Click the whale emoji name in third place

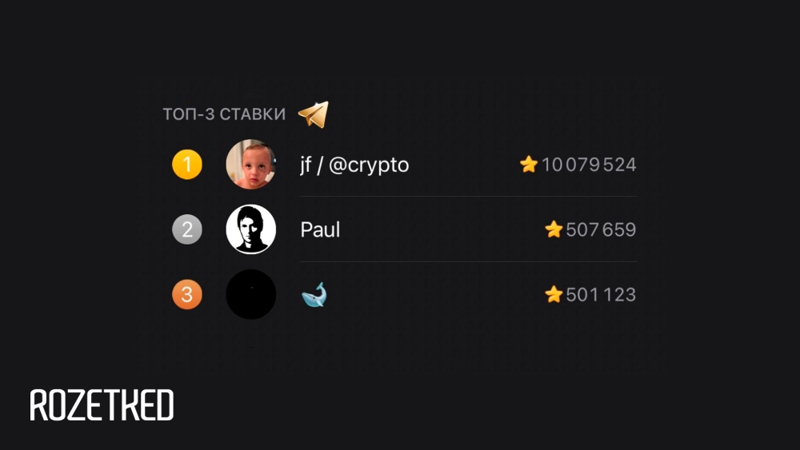pos(314,296)
